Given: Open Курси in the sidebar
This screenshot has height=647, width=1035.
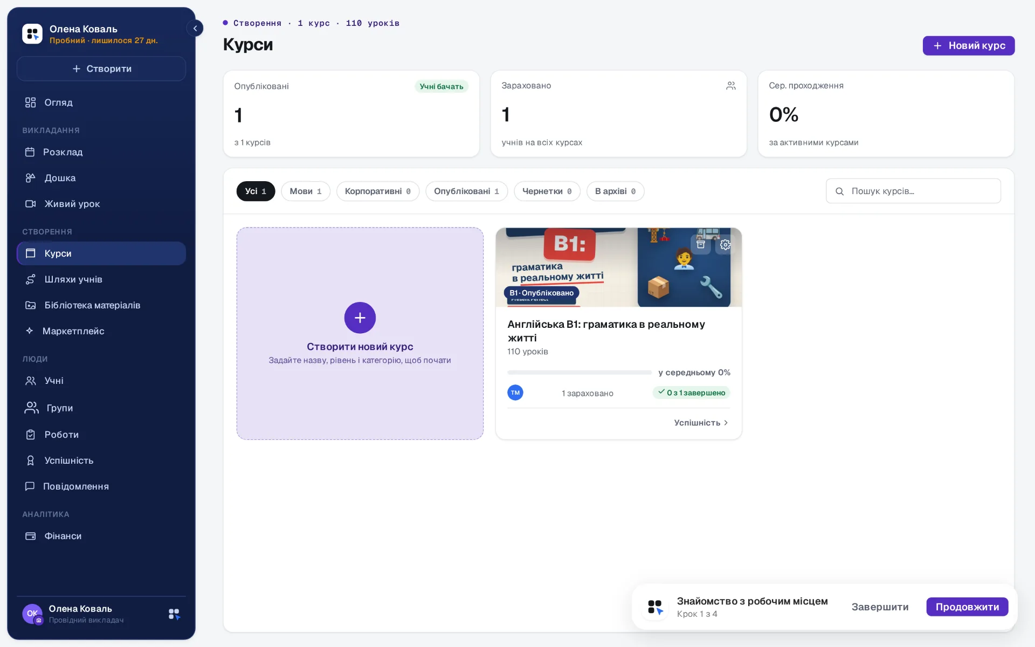Looking at the screenshot, I should click(101, 253).
